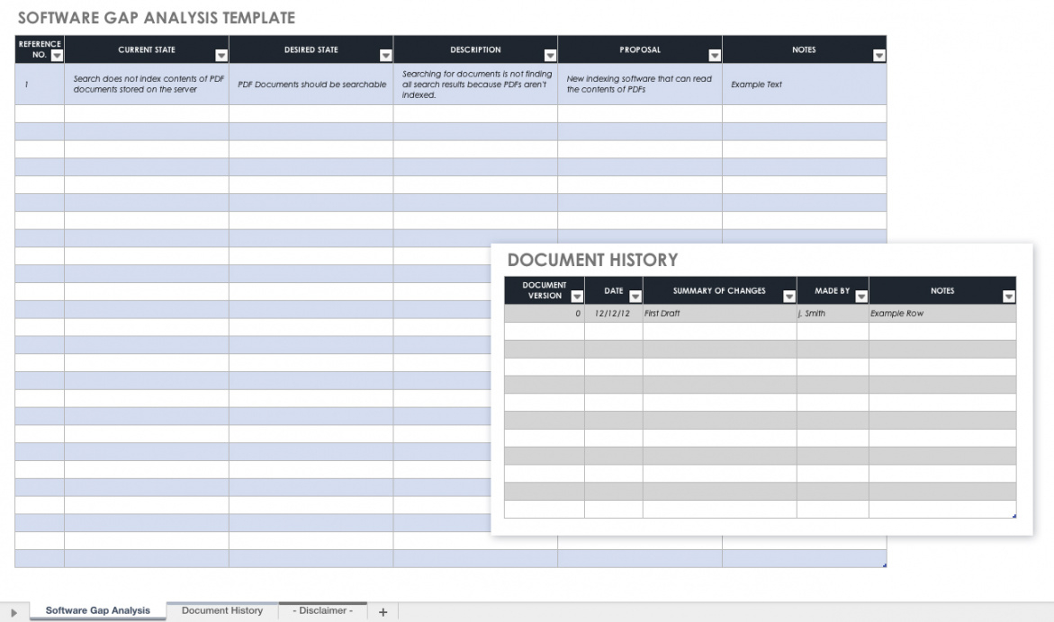Open the Description column filter arrow
The width and height of the screenshot is (1054, 622).
[550, 56]
